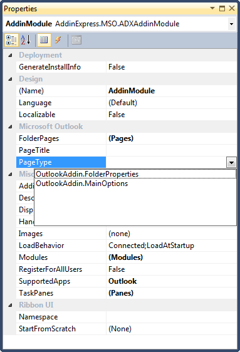Select the Namespace property
Image resolution: width=240 pixels, height=352 pixels.
click(61, 317)
